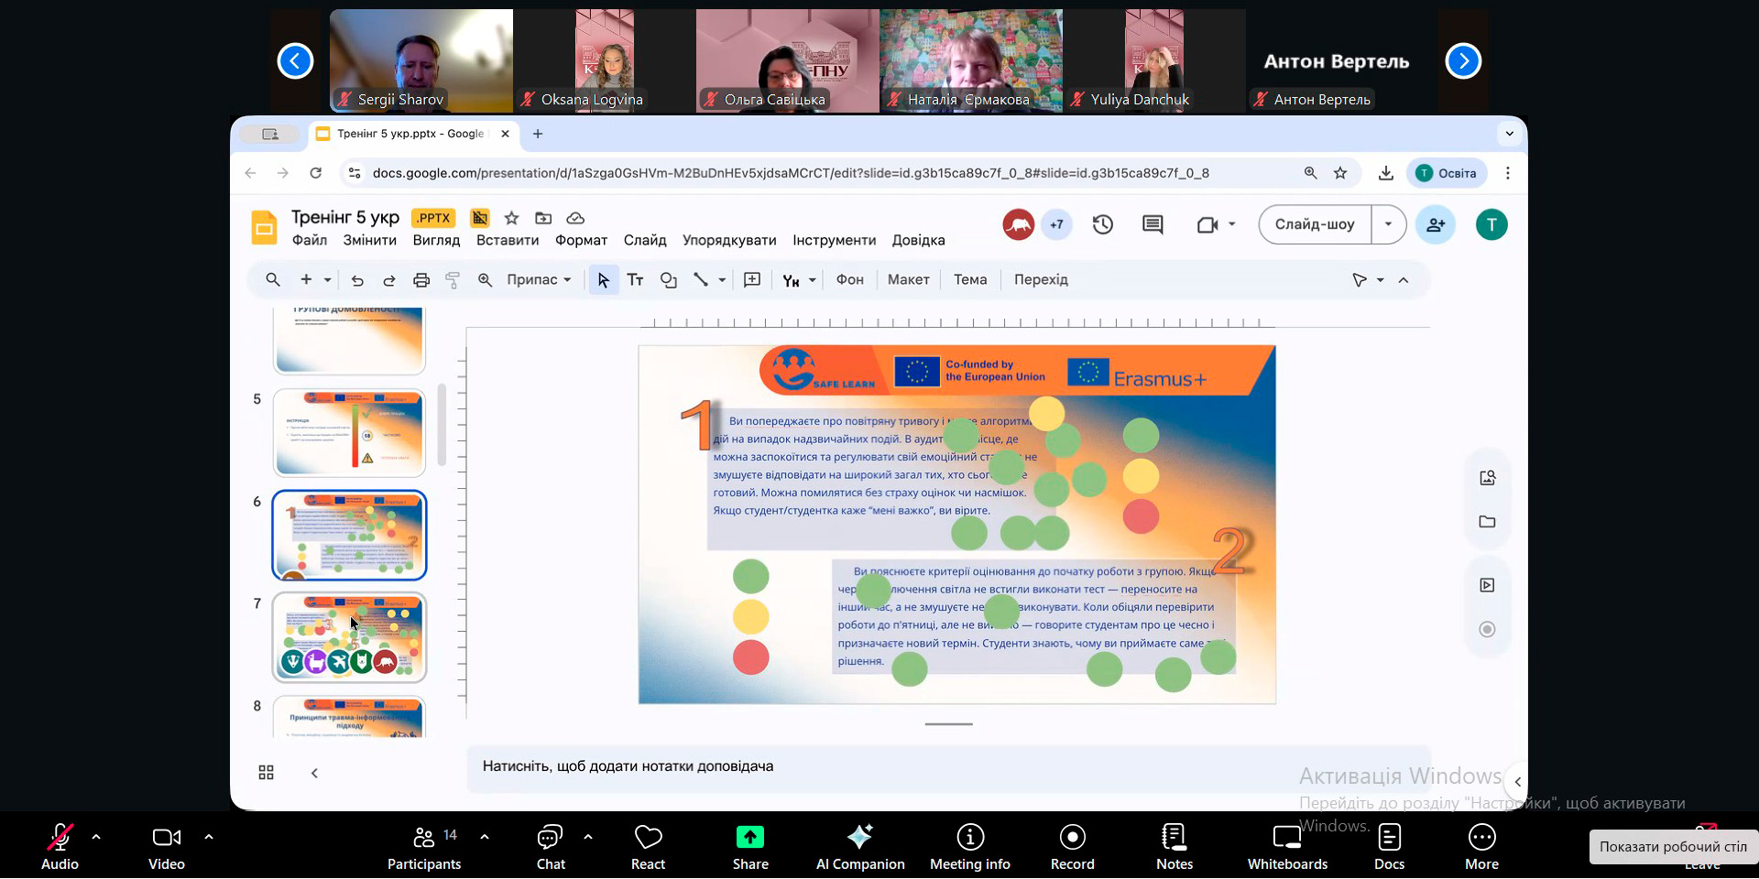
Task: Unmute microphone with Audio button
Action: pos(60,847)
